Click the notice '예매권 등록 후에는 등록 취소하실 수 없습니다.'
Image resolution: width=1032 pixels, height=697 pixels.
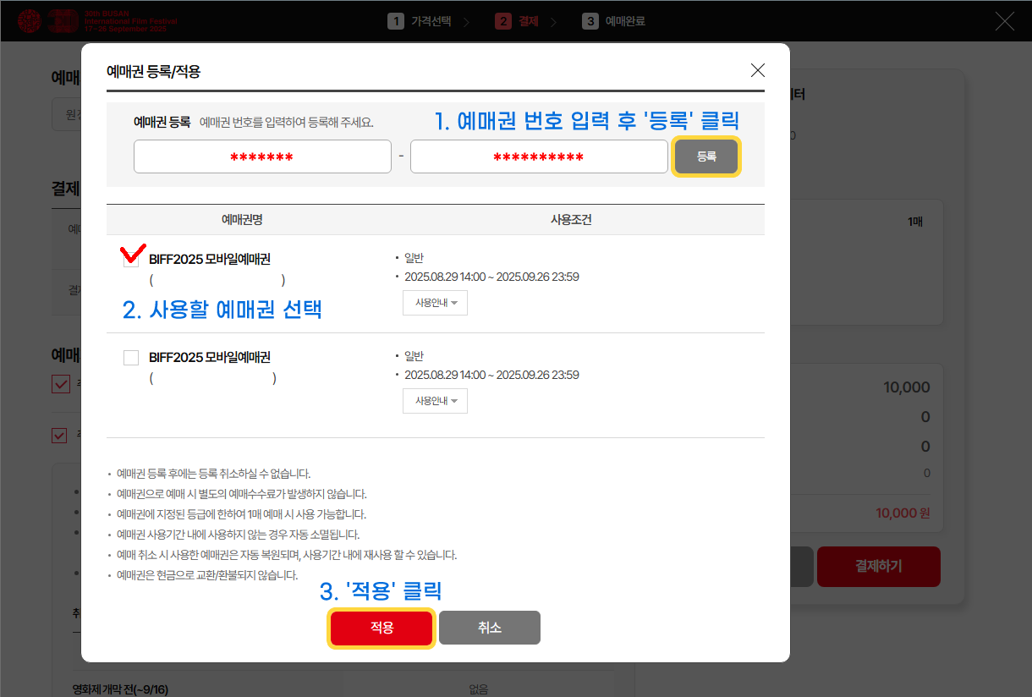pyautogui.click(x=213, y=474)
